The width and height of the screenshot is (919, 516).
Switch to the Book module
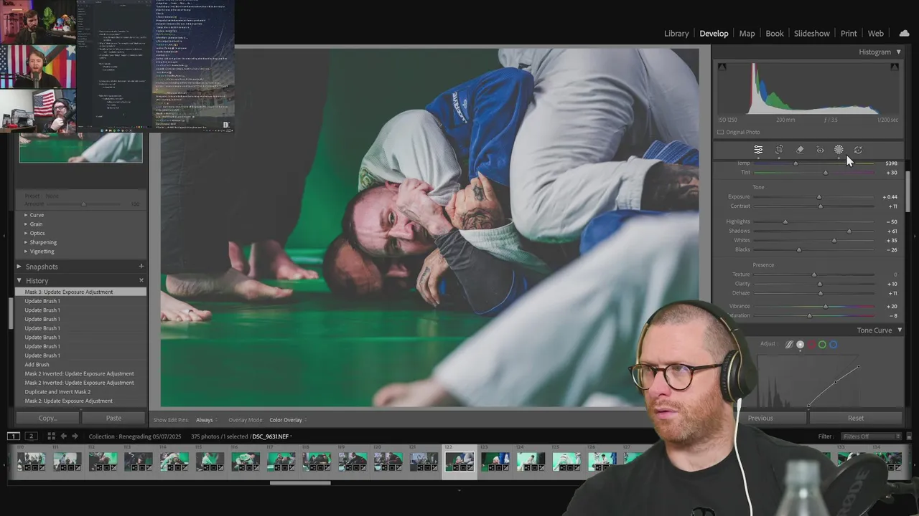coord(775,34)
